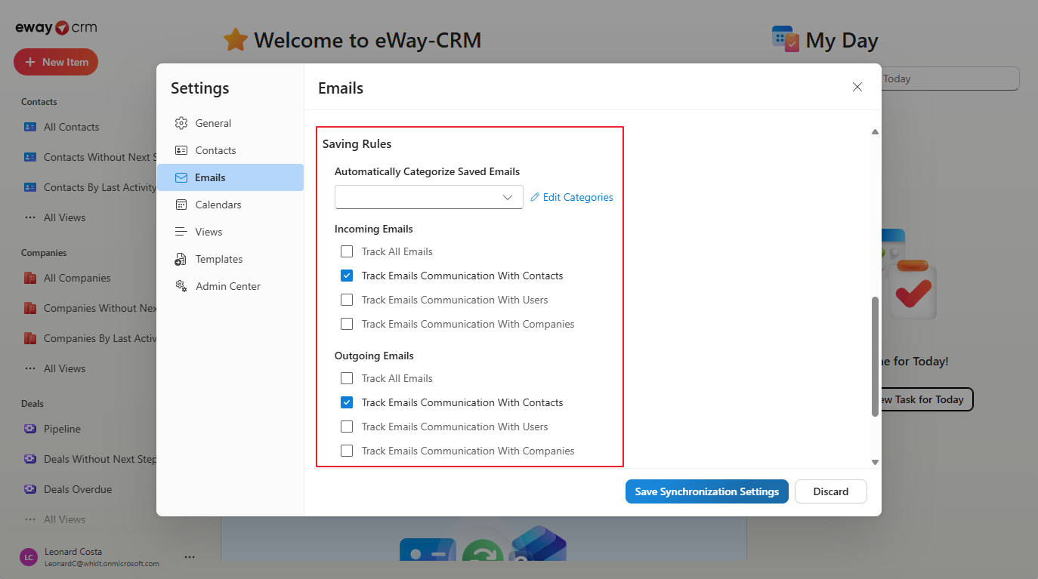Click the Contacts card icon in Settings
1038x579 pixels.
pos(181,150)
